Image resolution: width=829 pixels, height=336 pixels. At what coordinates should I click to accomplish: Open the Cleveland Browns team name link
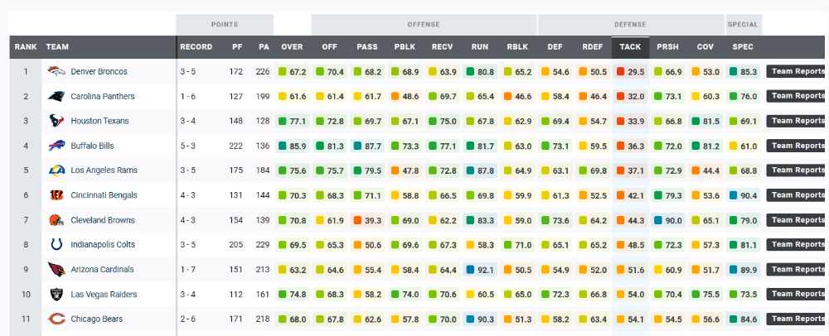pyautogui.click(x=103, y=220)
